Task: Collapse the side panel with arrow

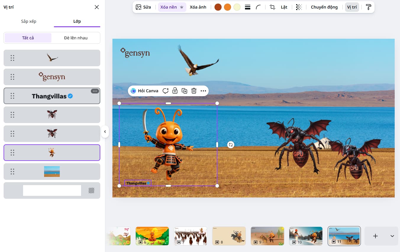Action: click(105, 132)
